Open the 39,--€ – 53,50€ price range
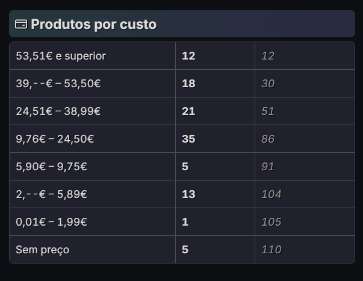 coord(58,84)
